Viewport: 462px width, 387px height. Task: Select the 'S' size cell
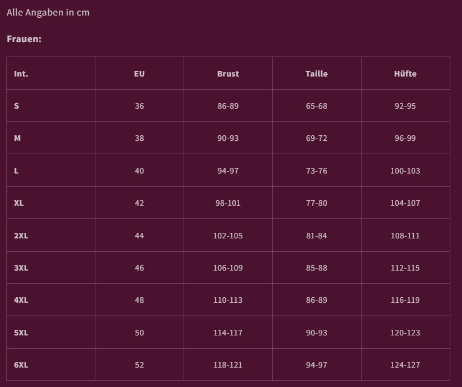tap(17, 106)
